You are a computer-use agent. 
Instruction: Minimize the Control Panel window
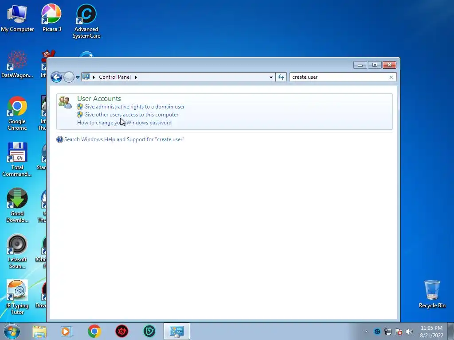(360, 65)
